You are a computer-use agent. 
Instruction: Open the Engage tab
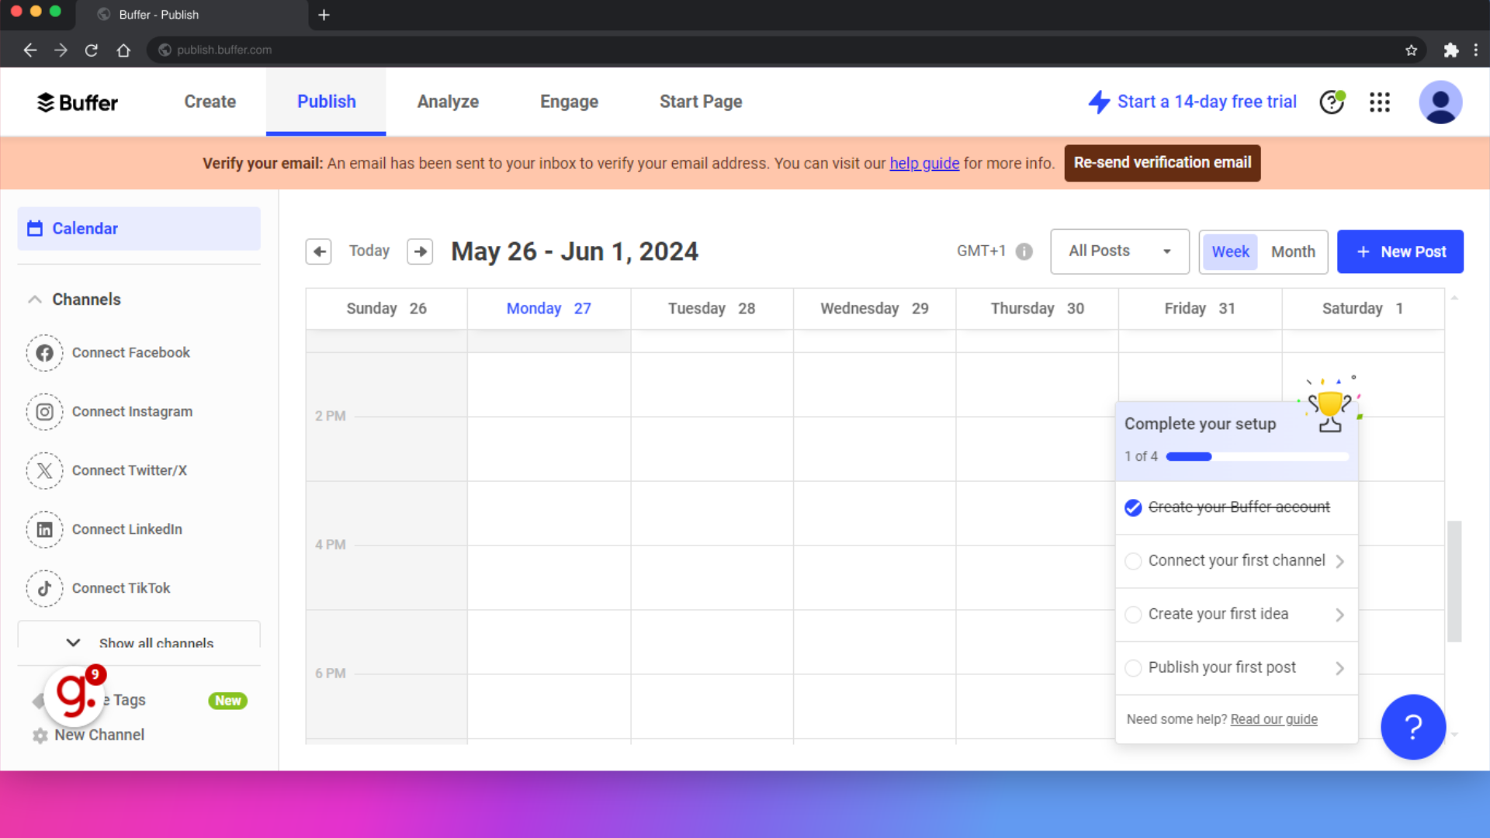click(x=569, y=102)
